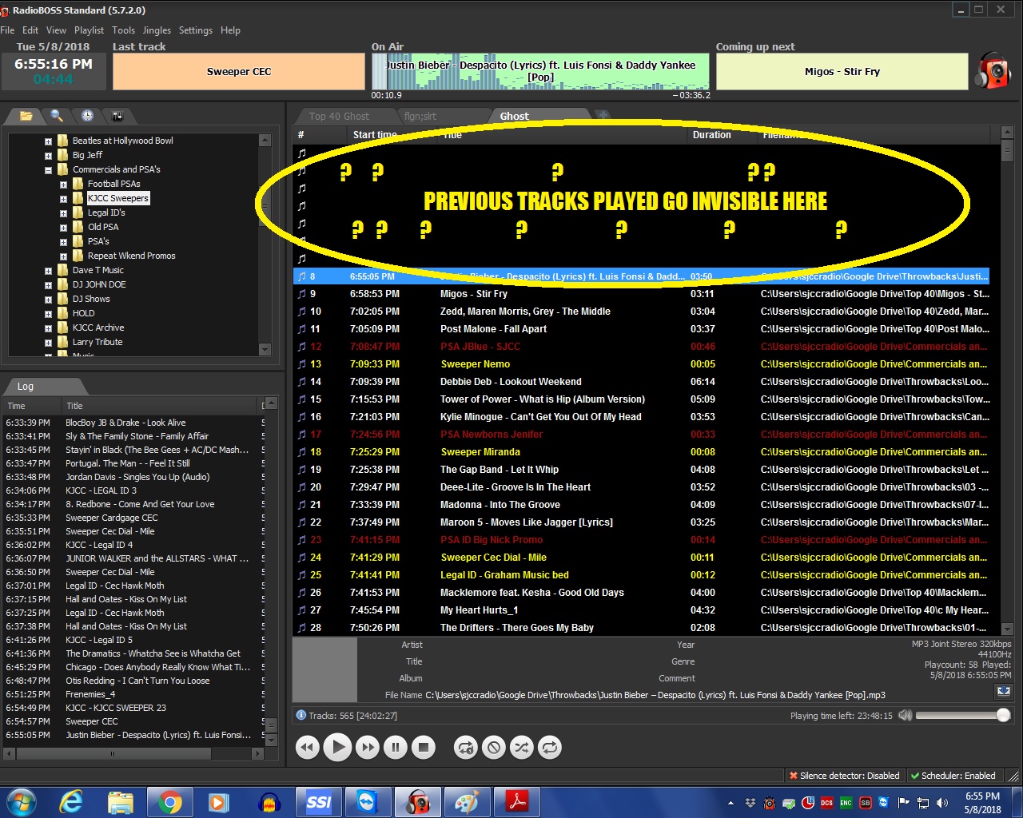Select Madonna - Into The Groove row
The image size is (1023, 818).
coord(642,505)
